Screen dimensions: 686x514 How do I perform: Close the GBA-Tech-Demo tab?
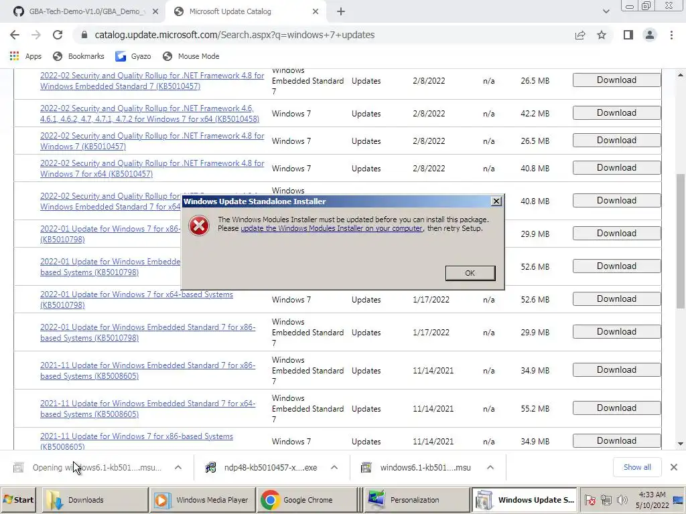[x=155, y=12]
